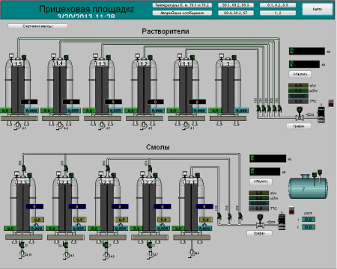Select solvent tank 1.1.1
The height and width of the screenshot is (269, 337).
186,87
